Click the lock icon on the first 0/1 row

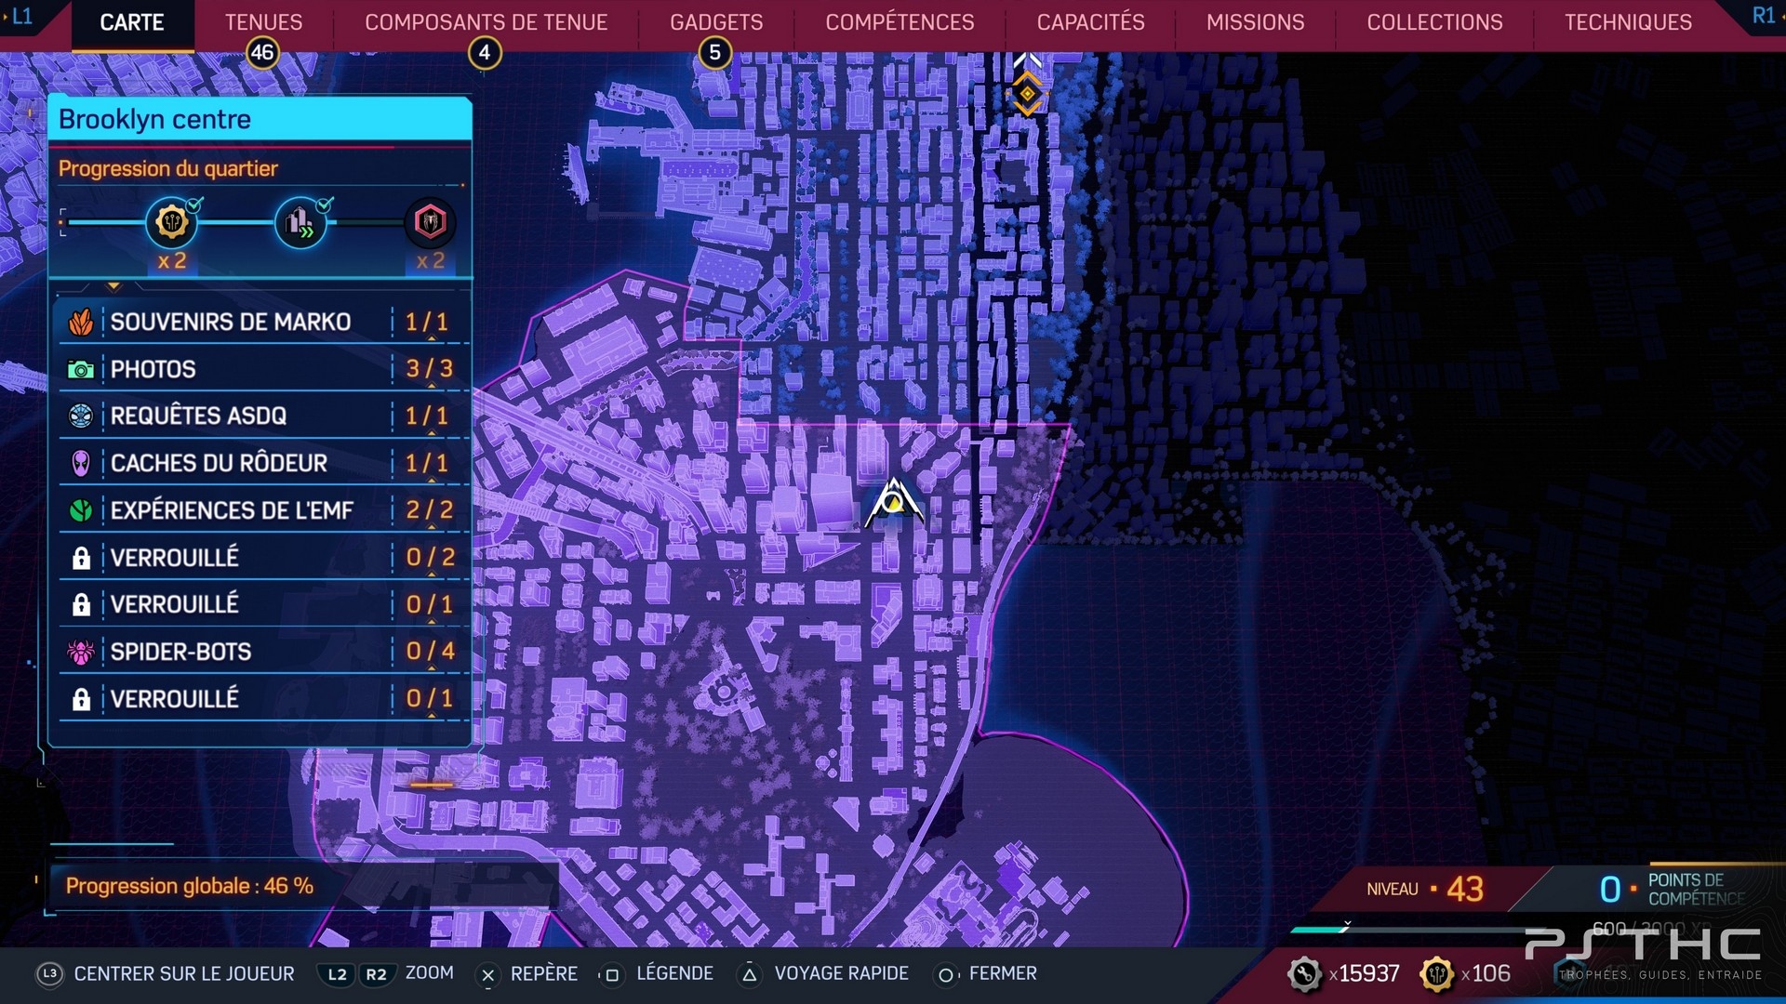pos(81,605)
